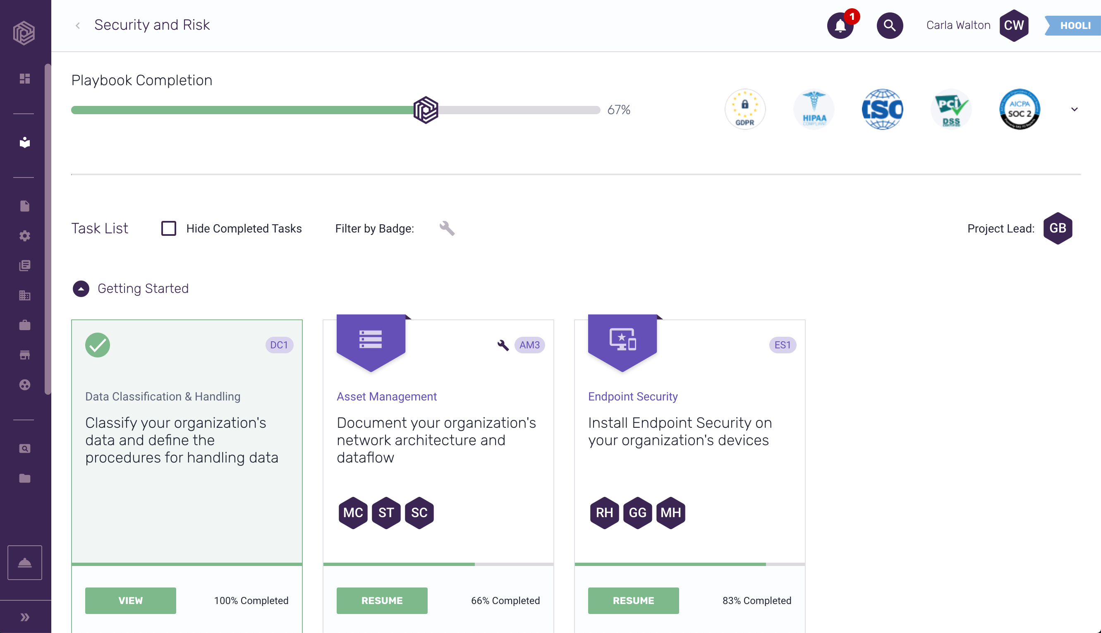Click the playbook completion progress marker
This screenshot has width=1101, height=633.
pos(425,110)
